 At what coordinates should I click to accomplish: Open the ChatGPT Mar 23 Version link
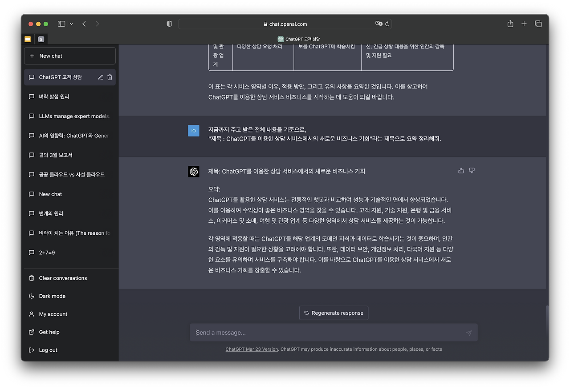coord(252,349)
